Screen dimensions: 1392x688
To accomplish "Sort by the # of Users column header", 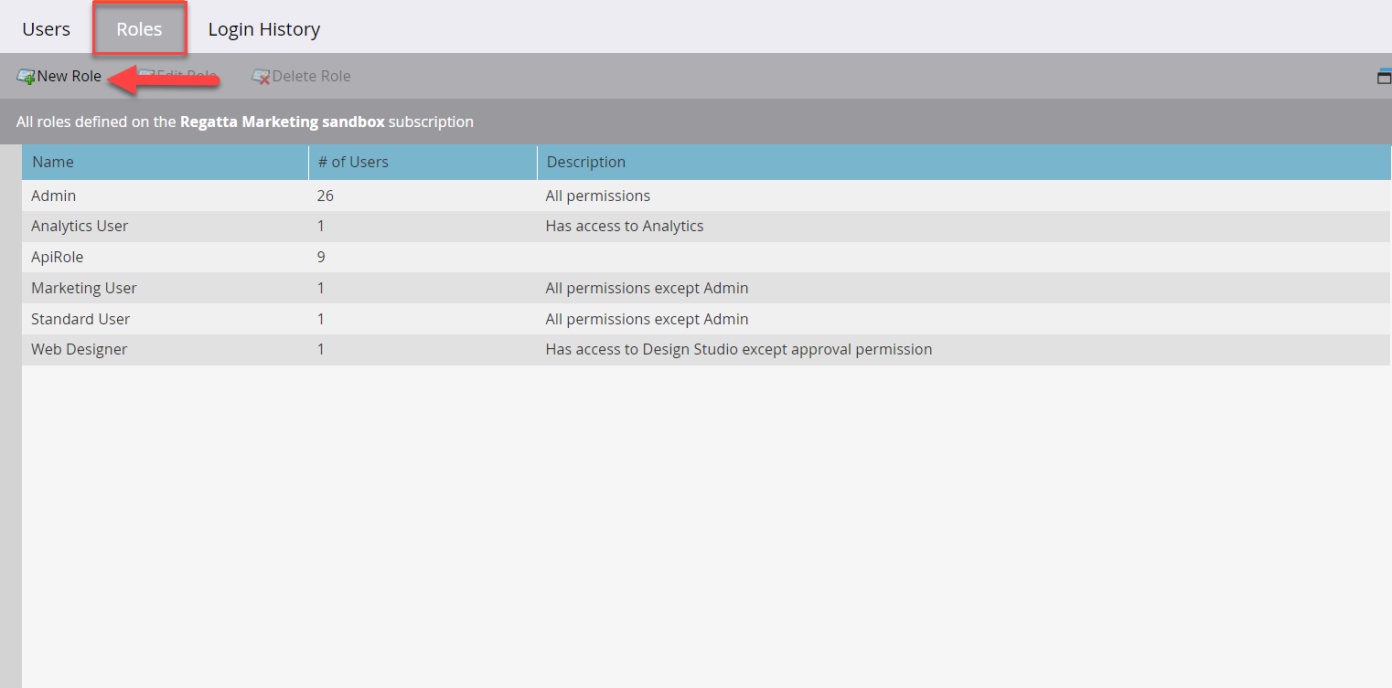I will tap(423, 162).
